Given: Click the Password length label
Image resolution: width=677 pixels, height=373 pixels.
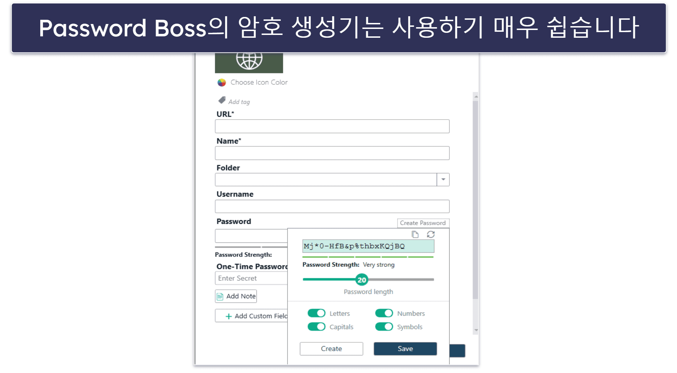Looking at the screenshot, I should click(x=368, y=292).
